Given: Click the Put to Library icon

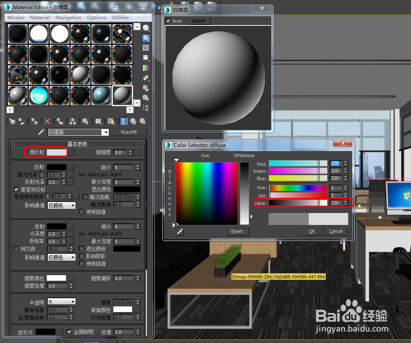Looking at the screenshot, I should 85,121.
